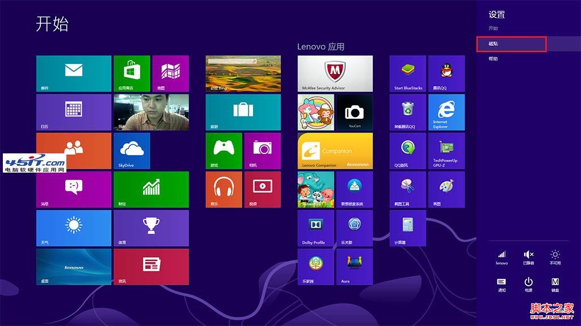Screen dimensions: 581x326
Task: Open the lenovo network signal icon
Action: pos(502,258)
